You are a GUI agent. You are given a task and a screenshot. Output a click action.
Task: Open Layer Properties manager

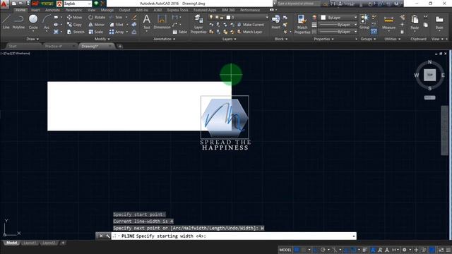click(198, 24)
